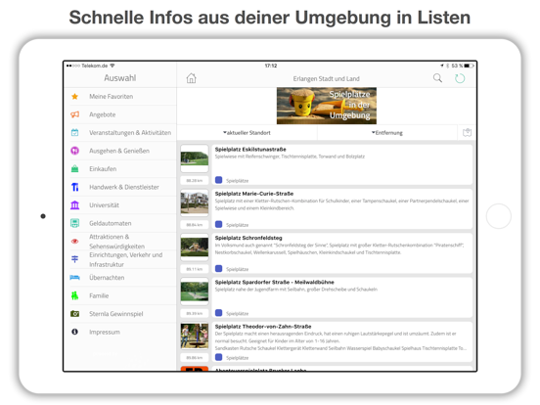The image size is (540, 405).
Task: Open Attraktionen & Sehenswürdigkeiten category
Action: point(120,241)
